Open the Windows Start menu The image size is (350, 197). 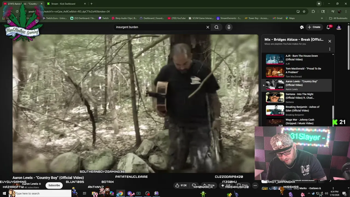click(4, 193)
